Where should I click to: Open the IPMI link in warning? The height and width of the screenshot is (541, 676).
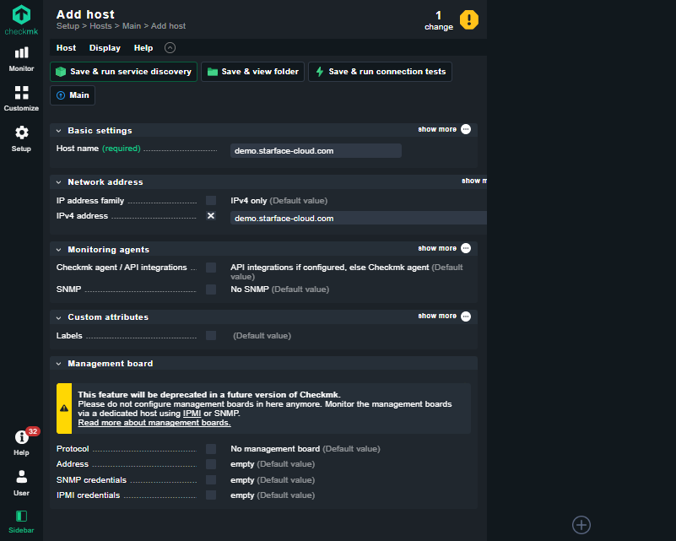click(x=192, y=414)
